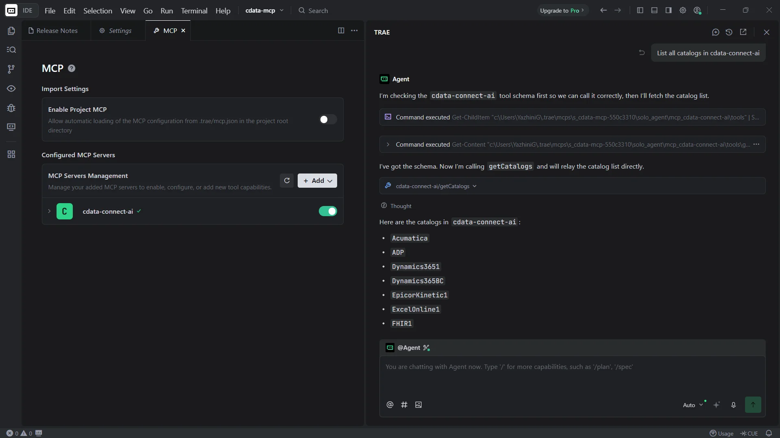
Task: Start voice input with microphone icon
Action: pos(734,405)
